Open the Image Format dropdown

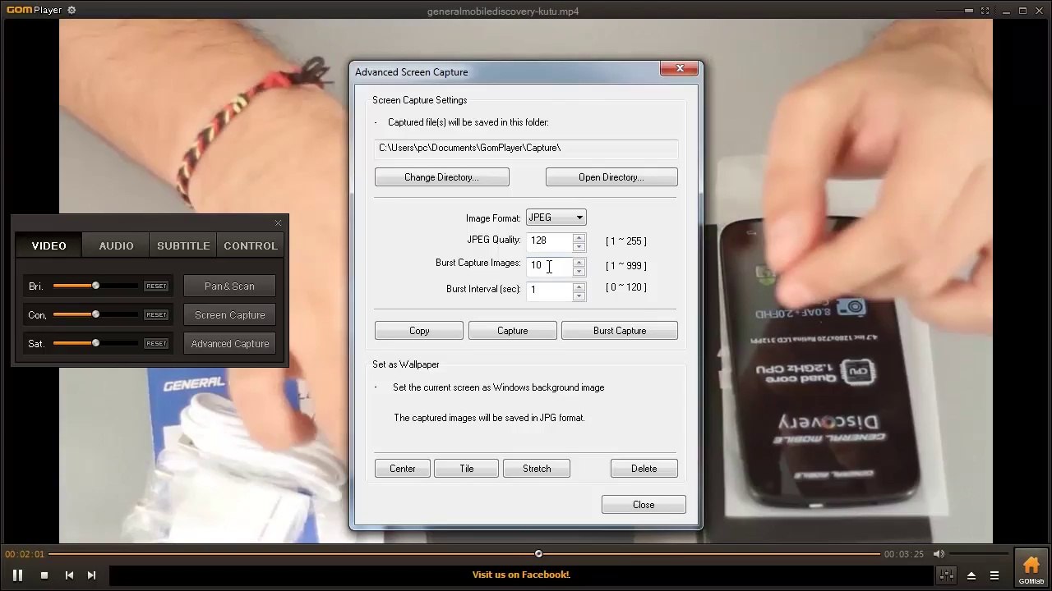pyautogui.click(x=556, y=218)
